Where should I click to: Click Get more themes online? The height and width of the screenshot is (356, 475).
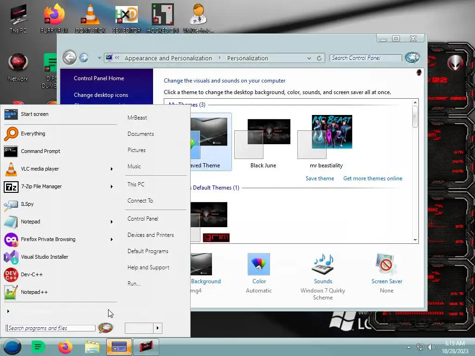[x=372, y=178]
